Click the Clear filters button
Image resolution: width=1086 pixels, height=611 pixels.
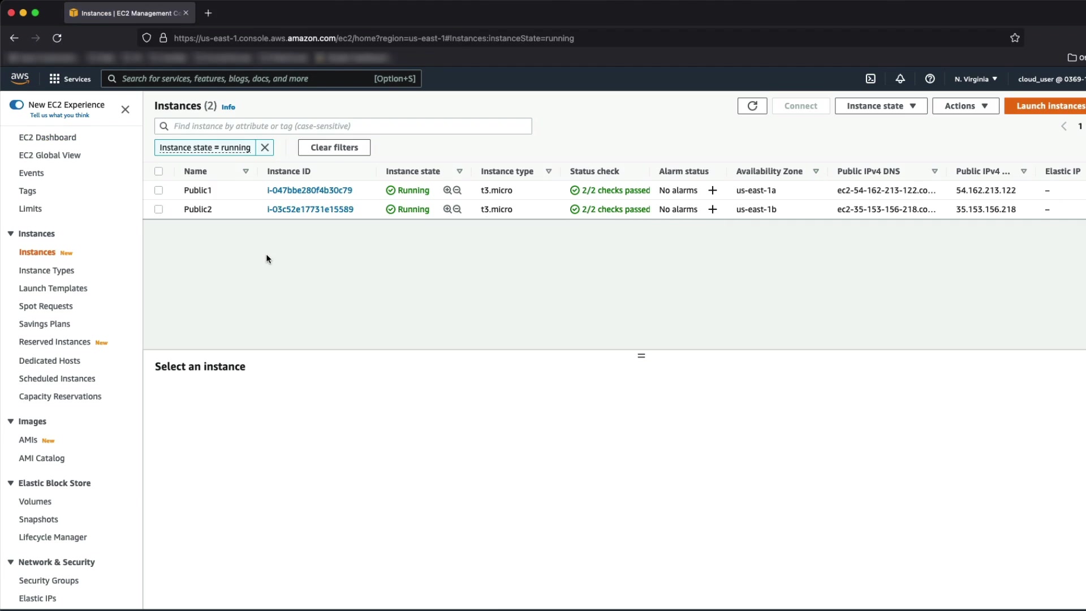click(334, 148)
